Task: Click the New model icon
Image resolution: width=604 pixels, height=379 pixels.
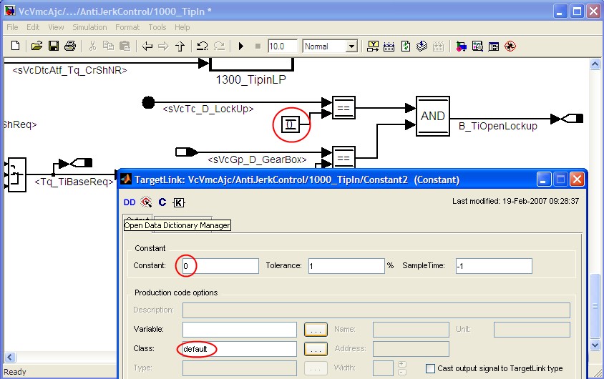Action: (15, 46)
